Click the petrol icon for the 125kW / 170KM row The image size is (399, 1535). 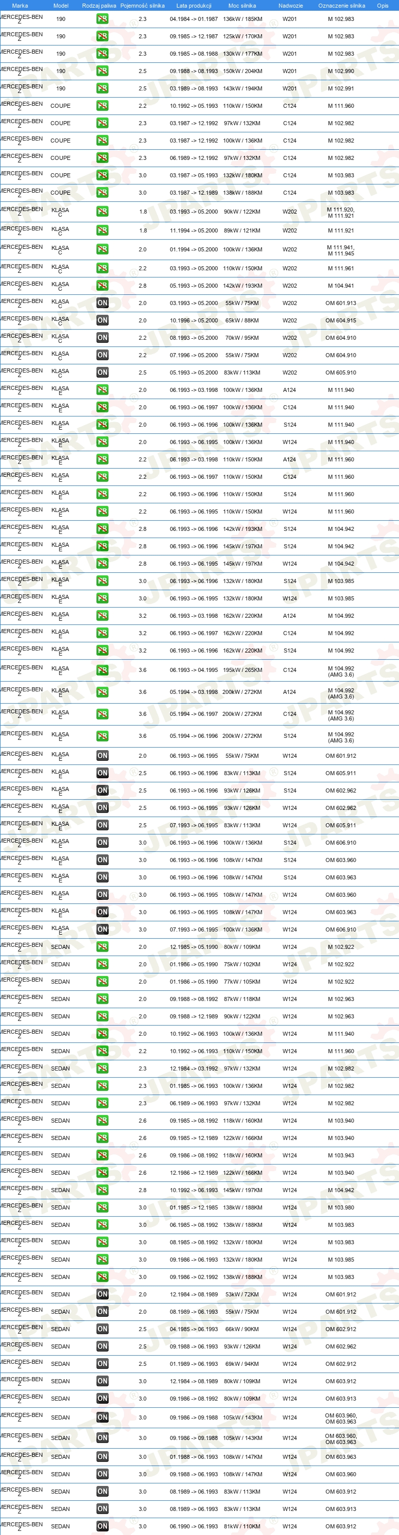click(x=102, y=36)
